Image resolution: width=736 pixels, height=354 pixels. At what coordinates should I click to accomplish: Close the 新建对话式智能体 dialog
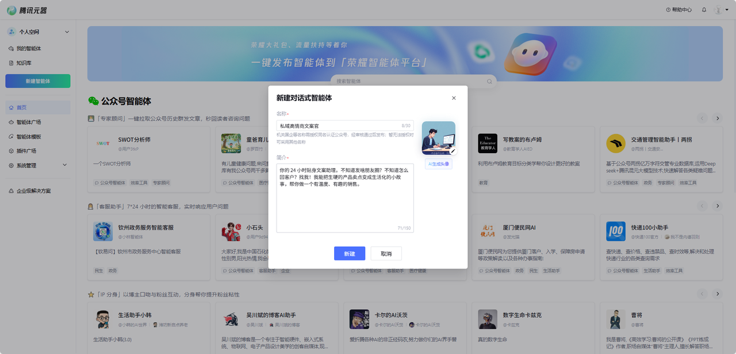pyautogui.click(x=454, y=98)
